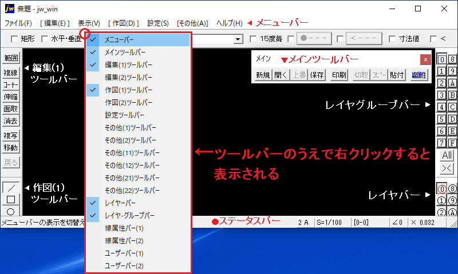Open the ヘルプ(H) menu

tap(230, 23)
